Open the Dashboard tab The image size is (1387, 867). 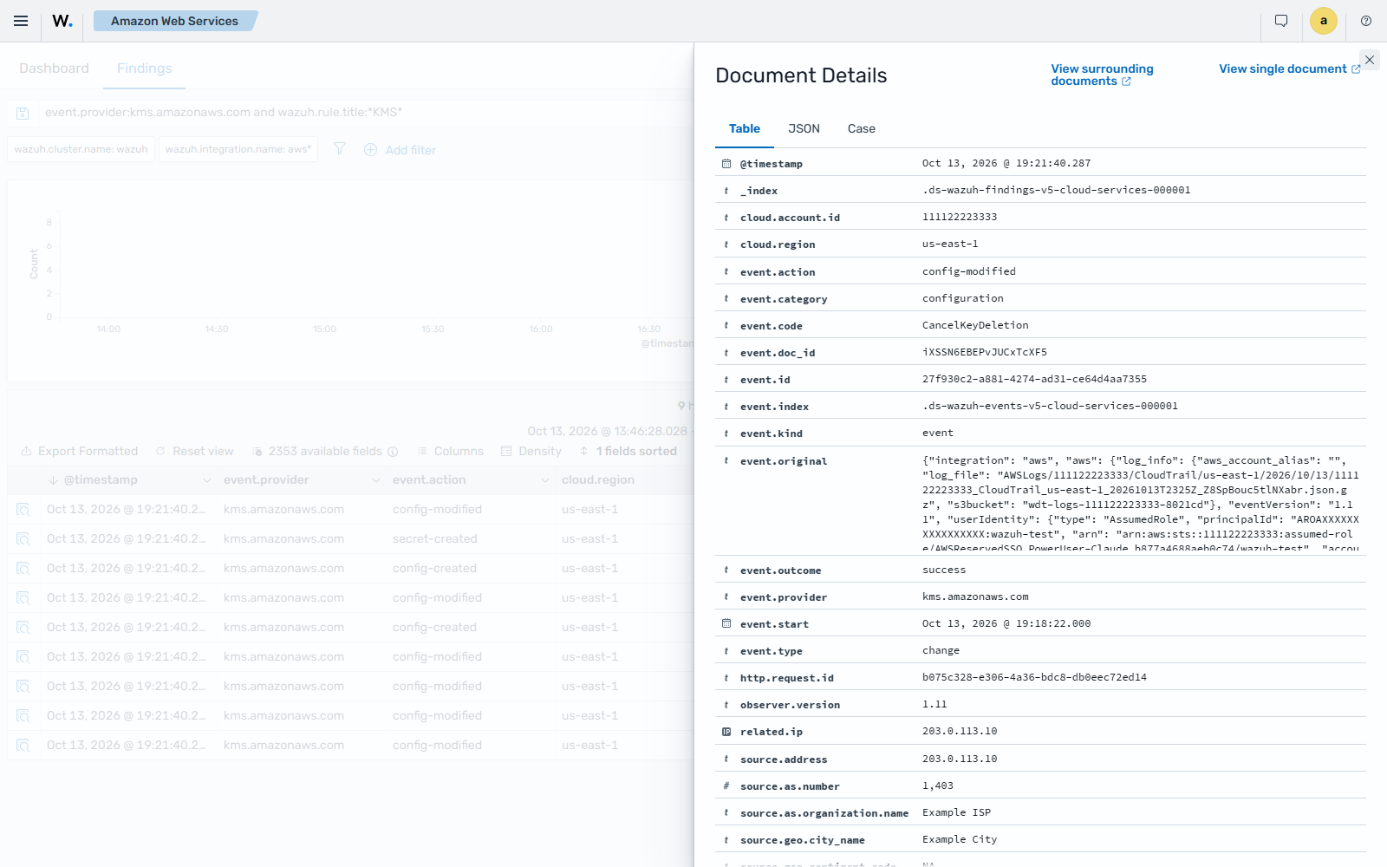[54, 68]
